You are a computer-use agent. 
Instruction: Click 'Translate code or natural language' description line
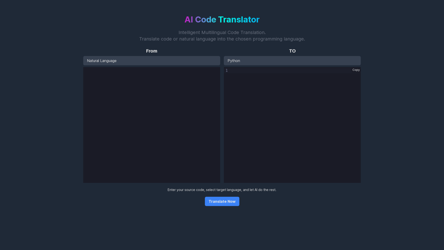point(222,39)
